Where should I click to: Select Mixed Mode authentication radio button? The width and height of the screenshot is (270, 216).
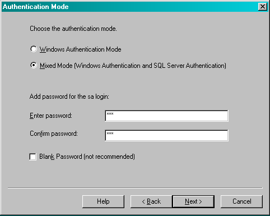(x=34, y=66)
